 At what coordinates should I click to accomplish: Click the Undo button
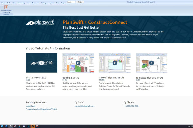[x=80, y=2]
